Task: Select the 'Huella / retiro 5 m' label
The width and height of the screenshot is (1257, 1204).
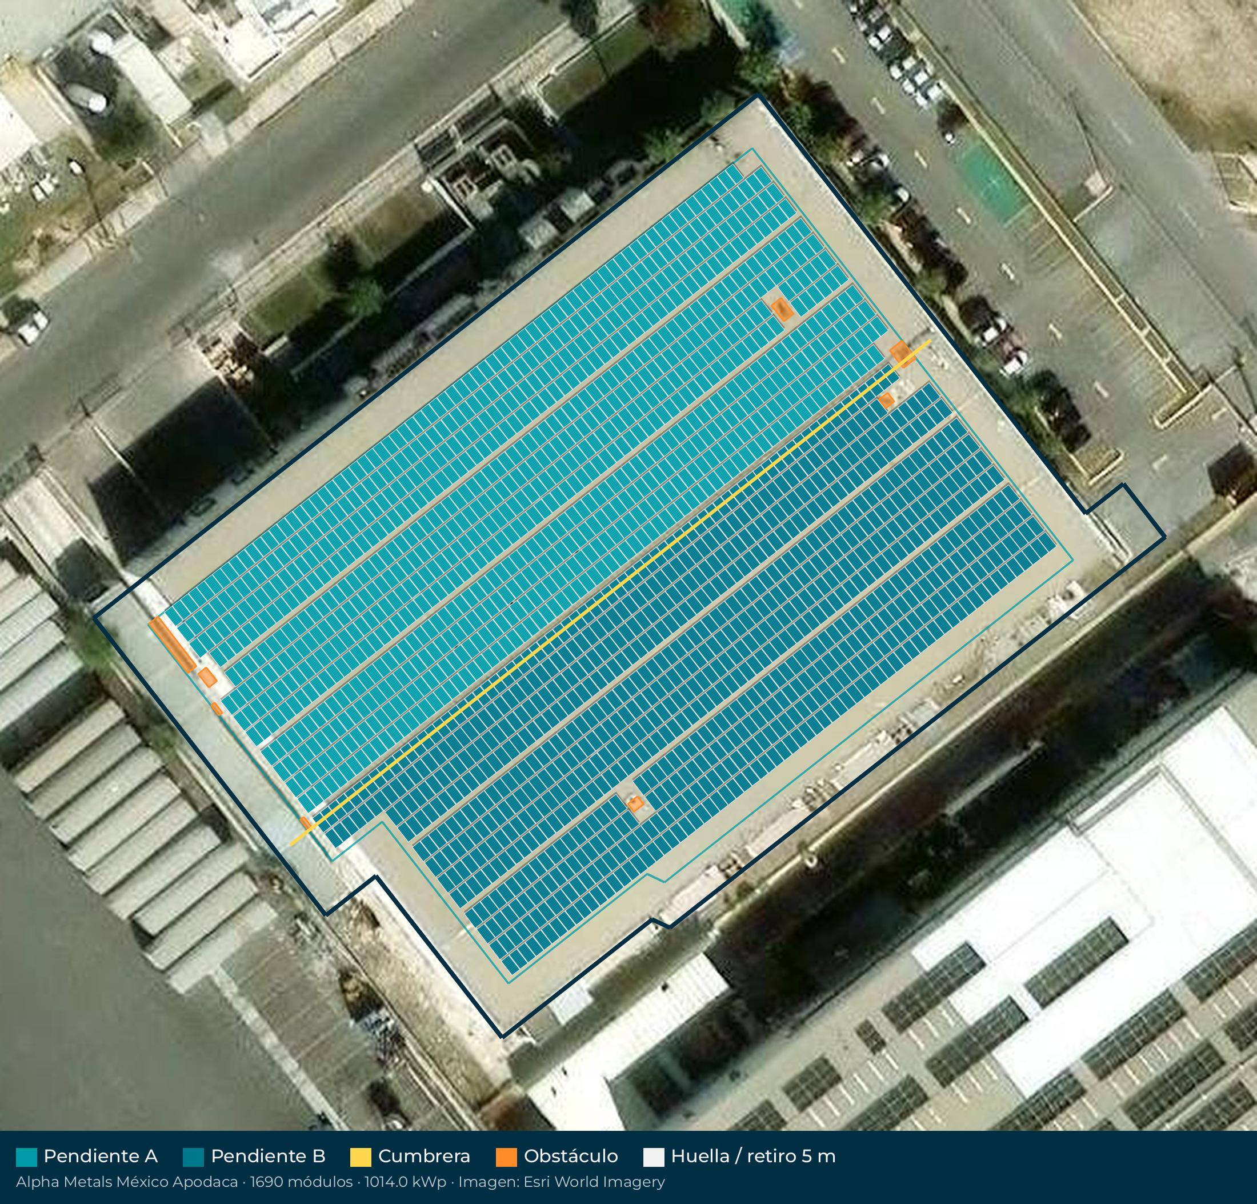Action: click(x=753, y=1156)
